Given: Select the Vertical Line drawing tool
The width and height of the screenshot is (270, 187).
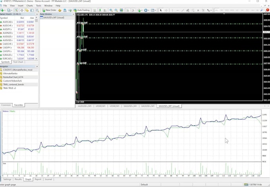Looking at the screenshot, I should 172,10.
